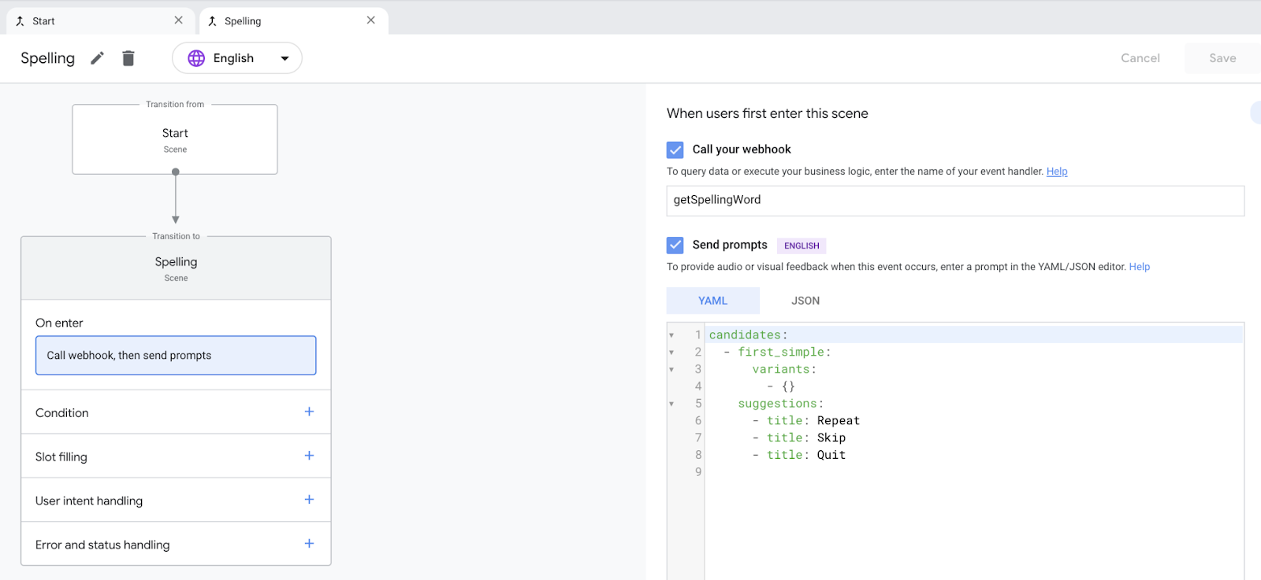Add User intent handling via plus icon
This screenshot has height=580, width=1261.
click(309, 500)
